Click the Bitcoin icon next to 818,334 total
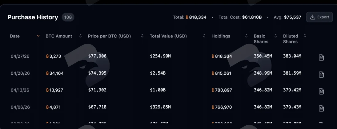 (x=187, y=17)
